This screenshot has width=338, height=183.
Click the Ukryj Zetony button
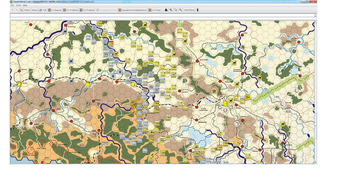tap(189, 10)
